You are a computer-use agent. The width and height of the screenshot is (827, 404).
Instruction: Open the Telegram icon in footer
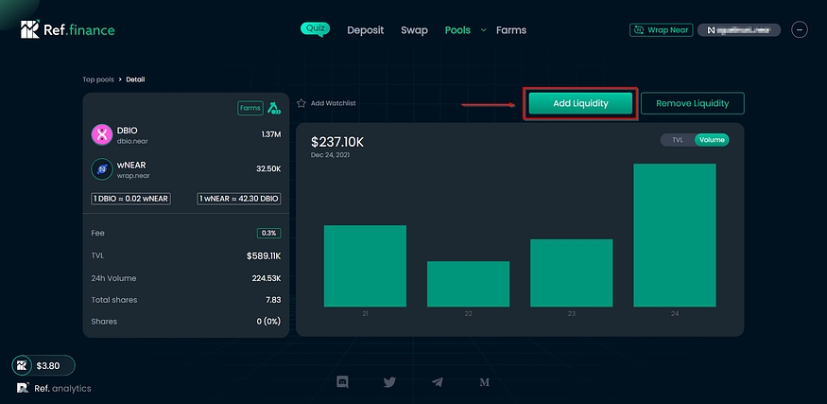pos(437,382)
